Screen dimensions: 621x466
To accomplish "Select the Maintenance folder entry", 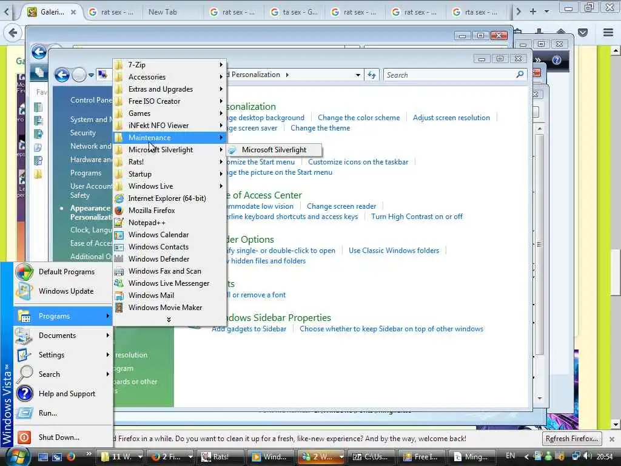I will [170, 138].
